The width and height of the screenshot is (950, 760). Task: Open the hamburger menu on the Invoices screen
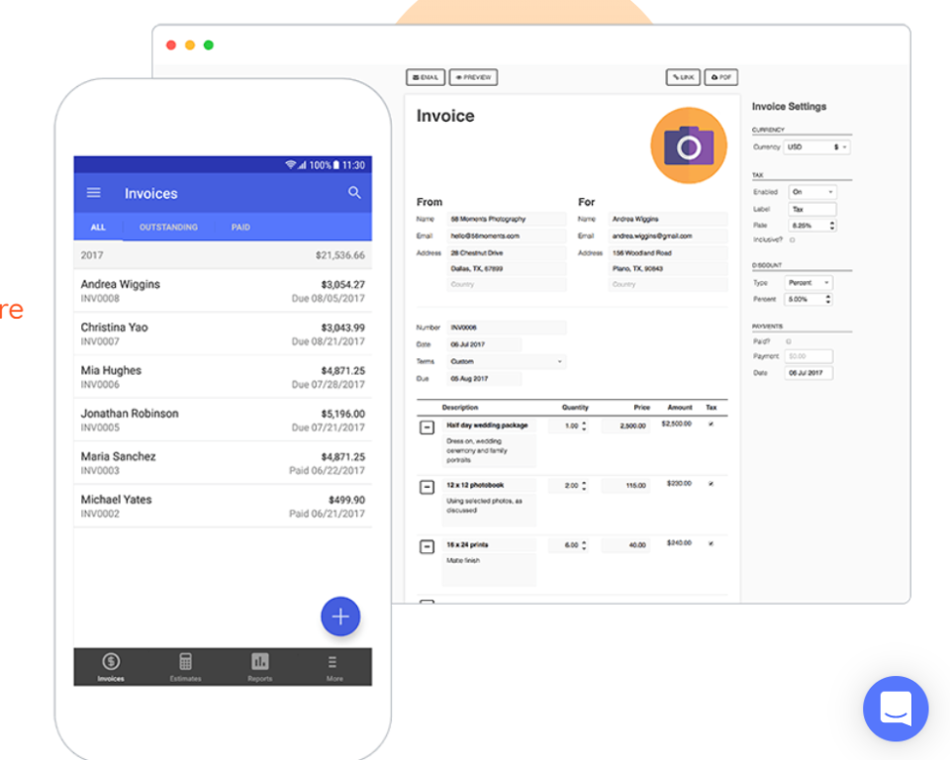(94, 192)
